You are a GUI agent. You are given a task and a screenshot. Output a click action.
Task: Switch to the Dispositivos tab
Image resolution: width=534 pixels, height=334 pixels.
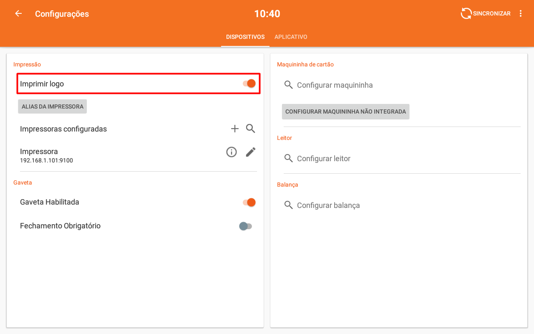point(245,37)
